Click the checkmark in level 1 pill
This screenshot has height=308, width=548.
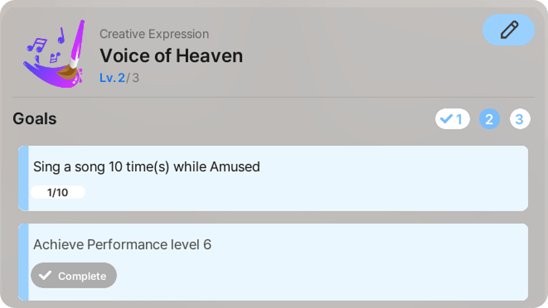pos(446,119)
